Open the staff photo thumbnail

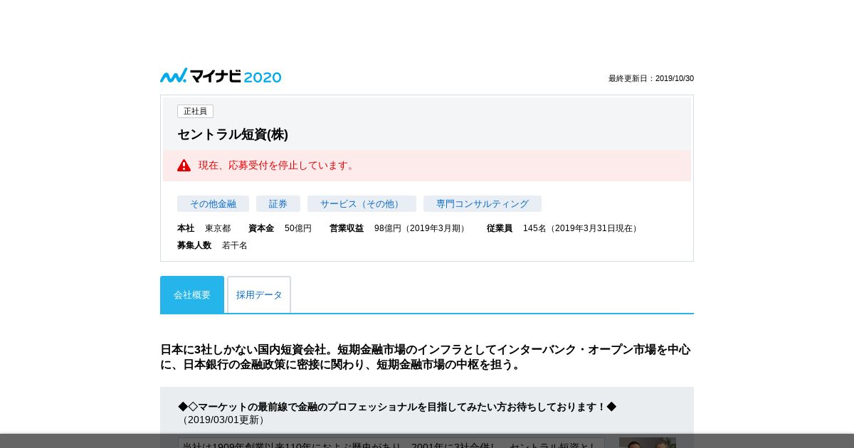click(648, 442)
